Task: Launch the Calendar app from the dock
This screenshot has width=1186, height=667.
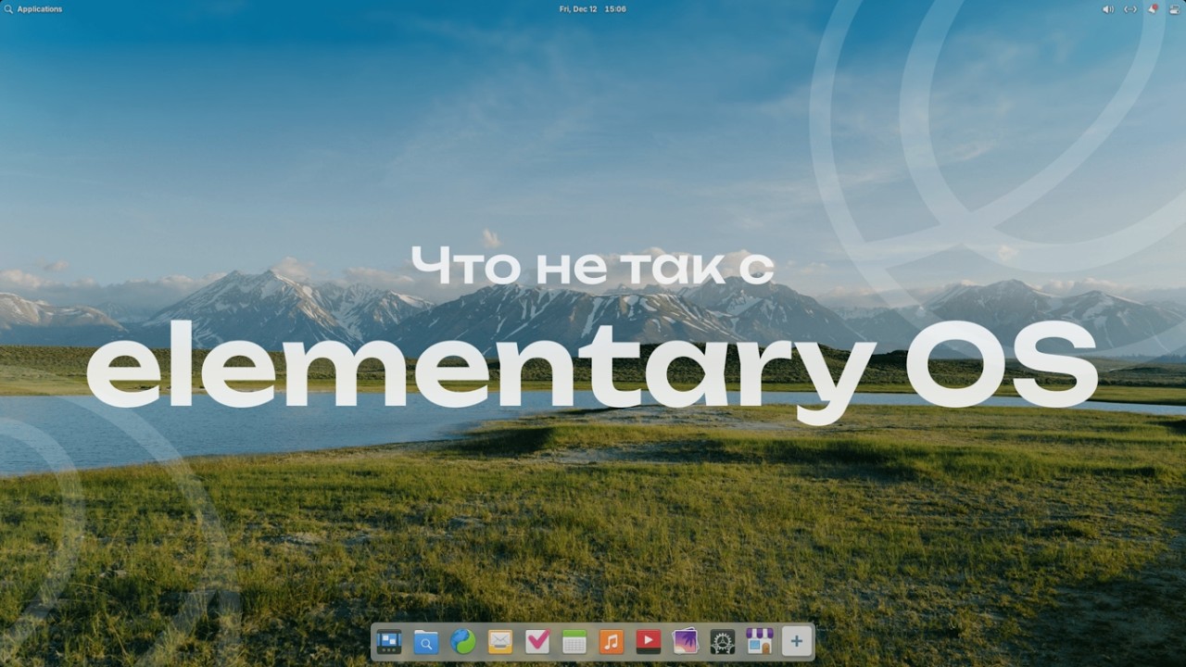Action: tap(574, 641)
